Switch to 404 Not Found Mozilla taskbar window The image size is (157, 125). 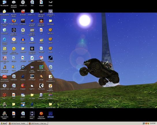[18, 123]
